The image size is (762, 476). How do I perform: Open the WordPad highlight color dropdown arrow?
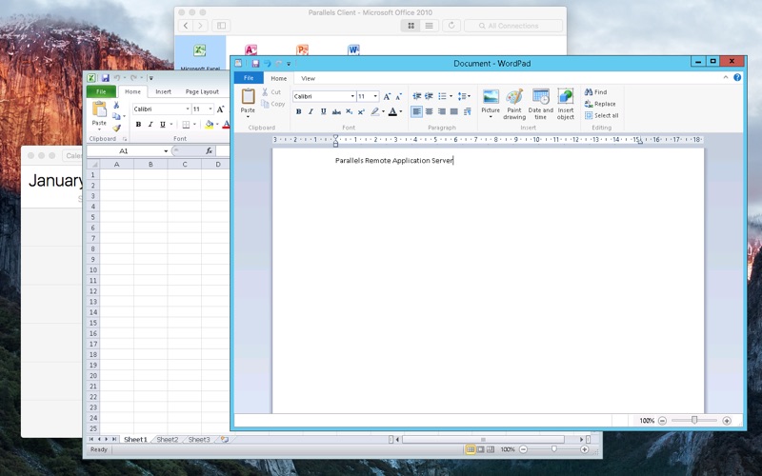point(383,111)
